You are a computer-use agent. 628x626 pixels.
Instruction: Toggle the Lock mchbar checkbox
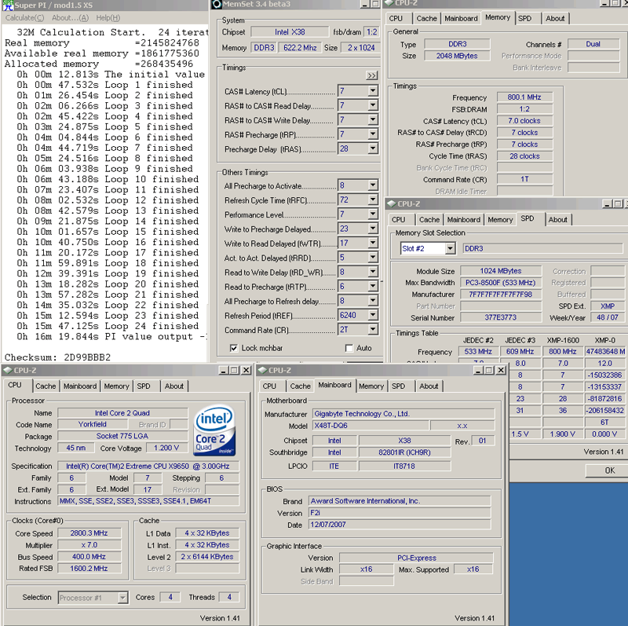(x=233, y=348)
